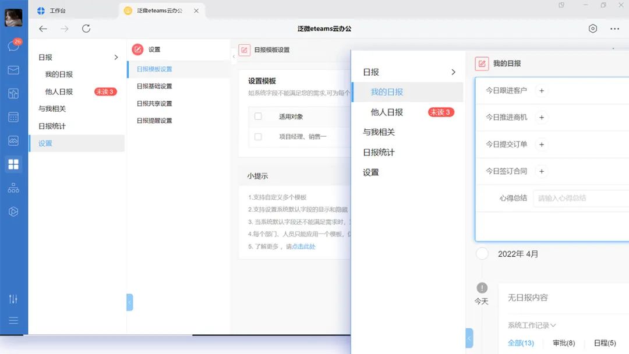Select the circle beside 2022年 4月

click(482, 253)
